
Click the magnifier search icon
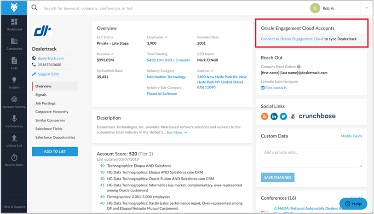point(35,8)
